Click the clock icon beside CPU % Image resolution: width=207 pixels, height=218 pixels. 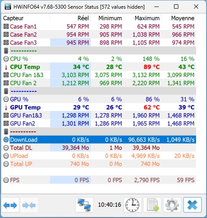pos(6,59)
